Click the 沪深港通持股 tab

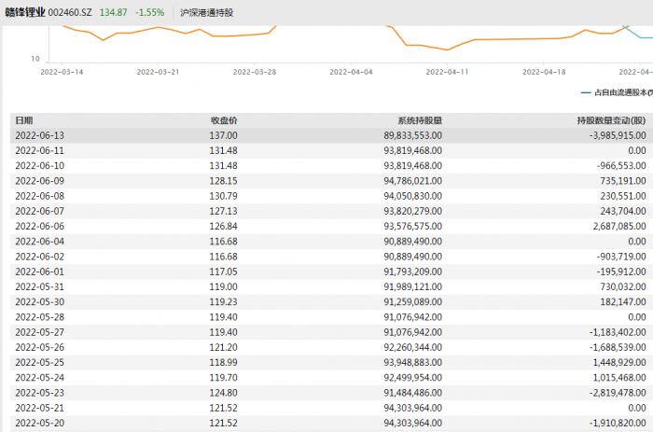(205, 13)
